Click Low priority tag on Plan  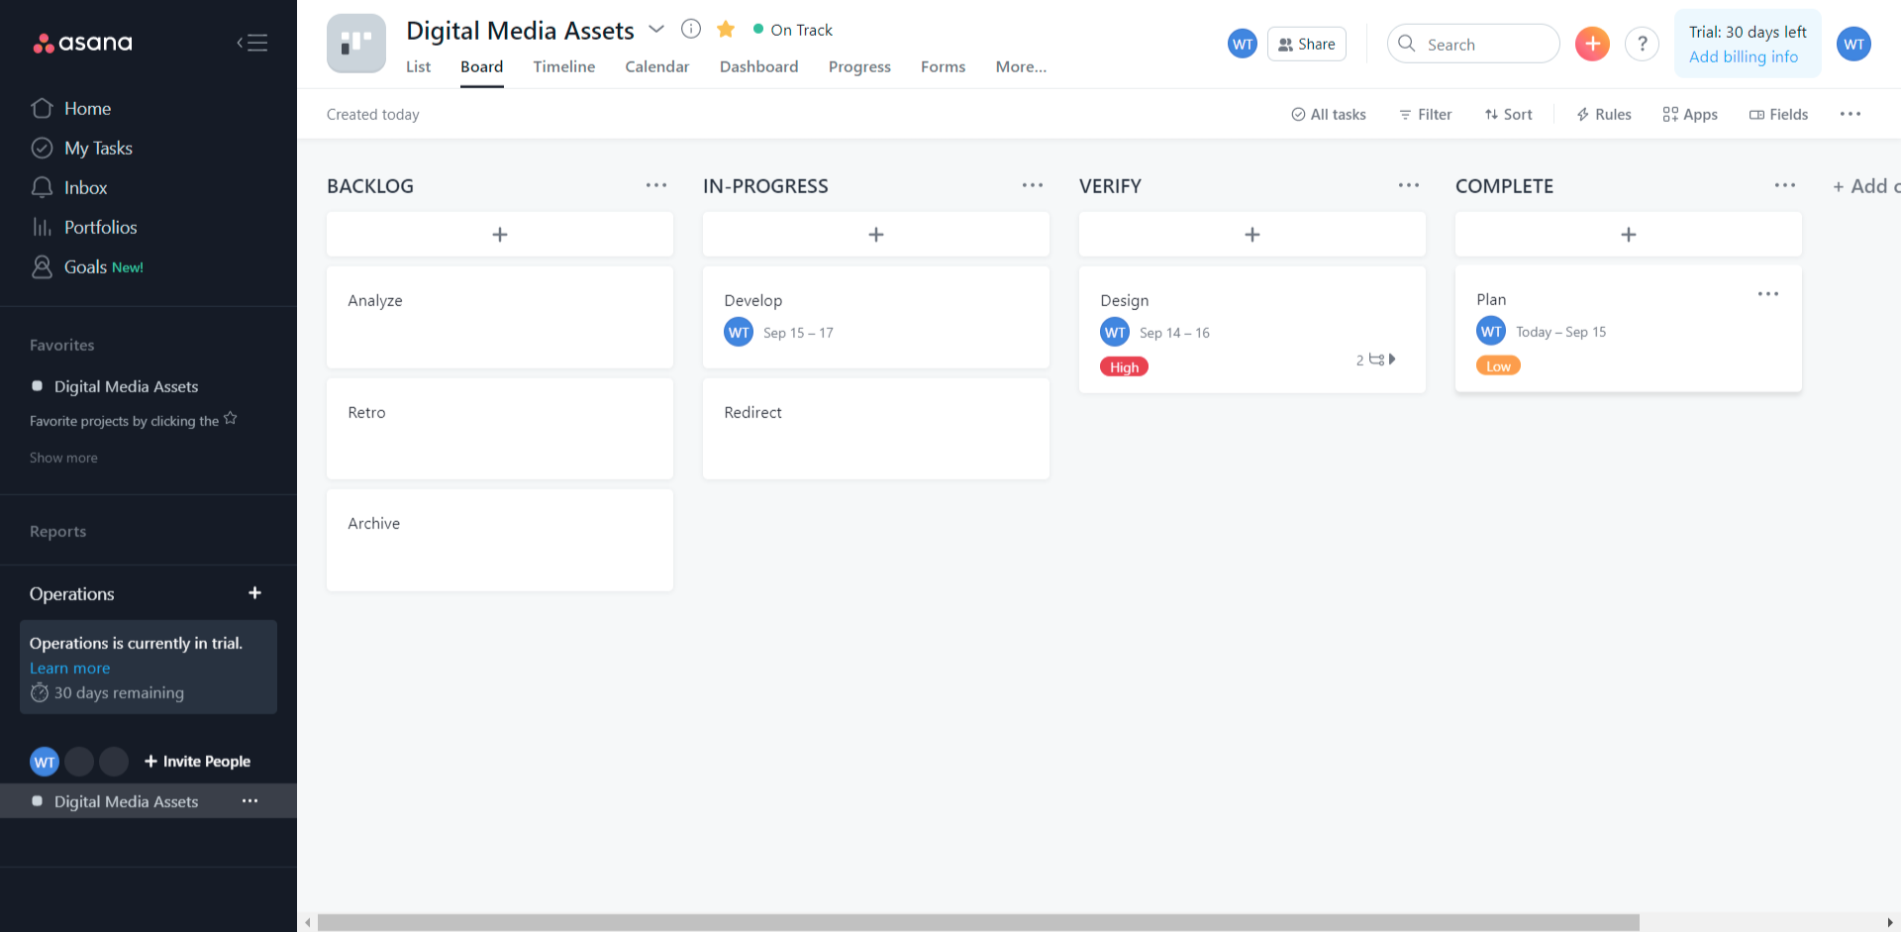pos(1498,365)
